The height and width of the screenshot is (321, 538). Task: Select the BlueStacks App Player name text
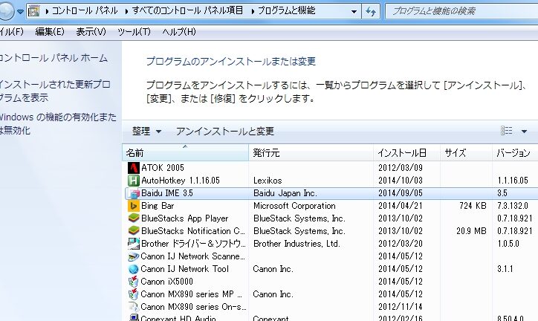click(184, 218)
